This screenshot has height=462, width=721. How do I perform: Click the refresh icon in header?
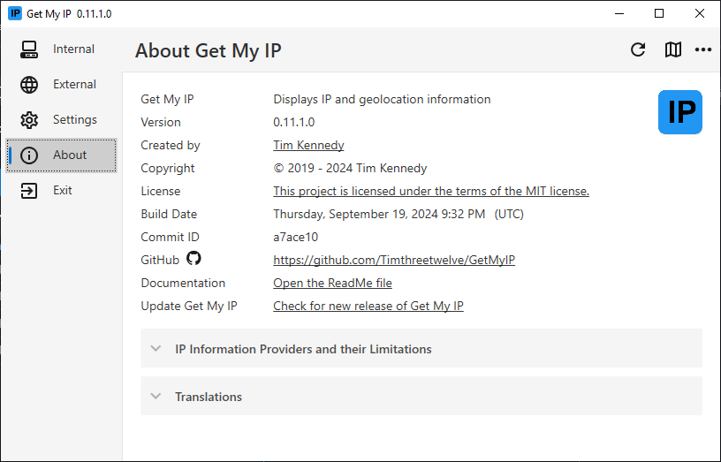coord(638,49)
